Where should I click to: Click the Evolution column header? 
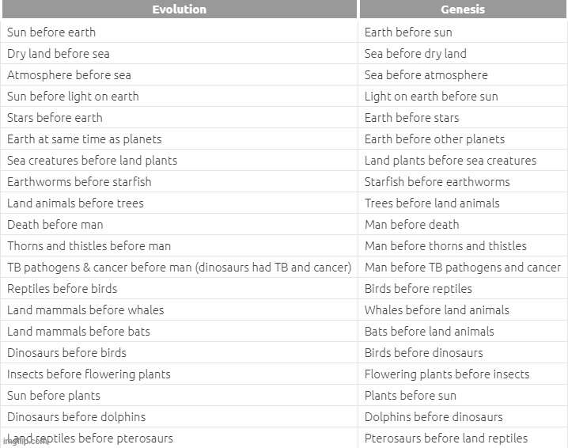[x=179, y=9]
